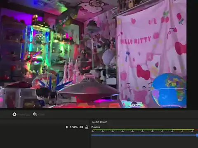The width and height of the screenshot is (198, 148).
Task: Toggle the source lock padlock icon
Action: [87, 127]
